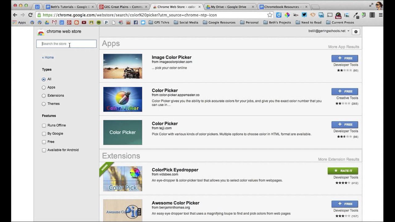Select the Extensions type radio button
The width and height of the screenshot is (395, 222).
44,96
